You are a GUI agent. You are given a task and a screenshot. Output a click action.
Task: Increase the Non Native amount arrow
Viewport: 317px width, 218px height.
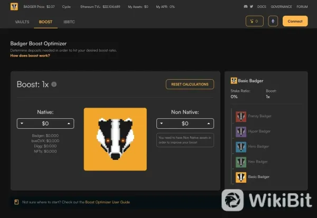pyautogui.click(x=209, y=124)
